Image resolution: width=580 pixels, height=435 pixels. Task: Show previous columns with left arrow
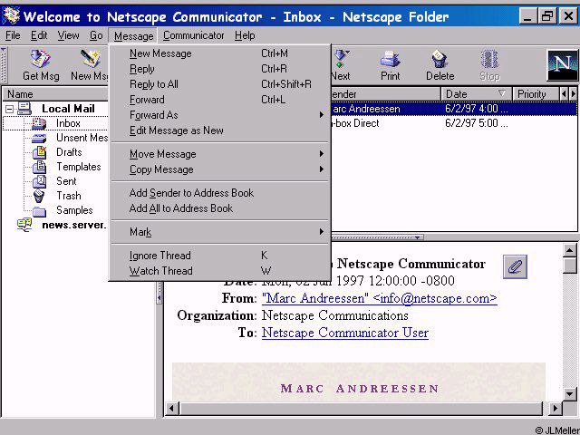(x=564, y=94)
